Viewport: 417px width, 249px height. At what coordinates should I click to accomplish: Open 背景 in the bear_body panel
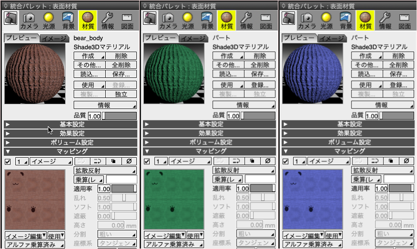coord(68,21)
